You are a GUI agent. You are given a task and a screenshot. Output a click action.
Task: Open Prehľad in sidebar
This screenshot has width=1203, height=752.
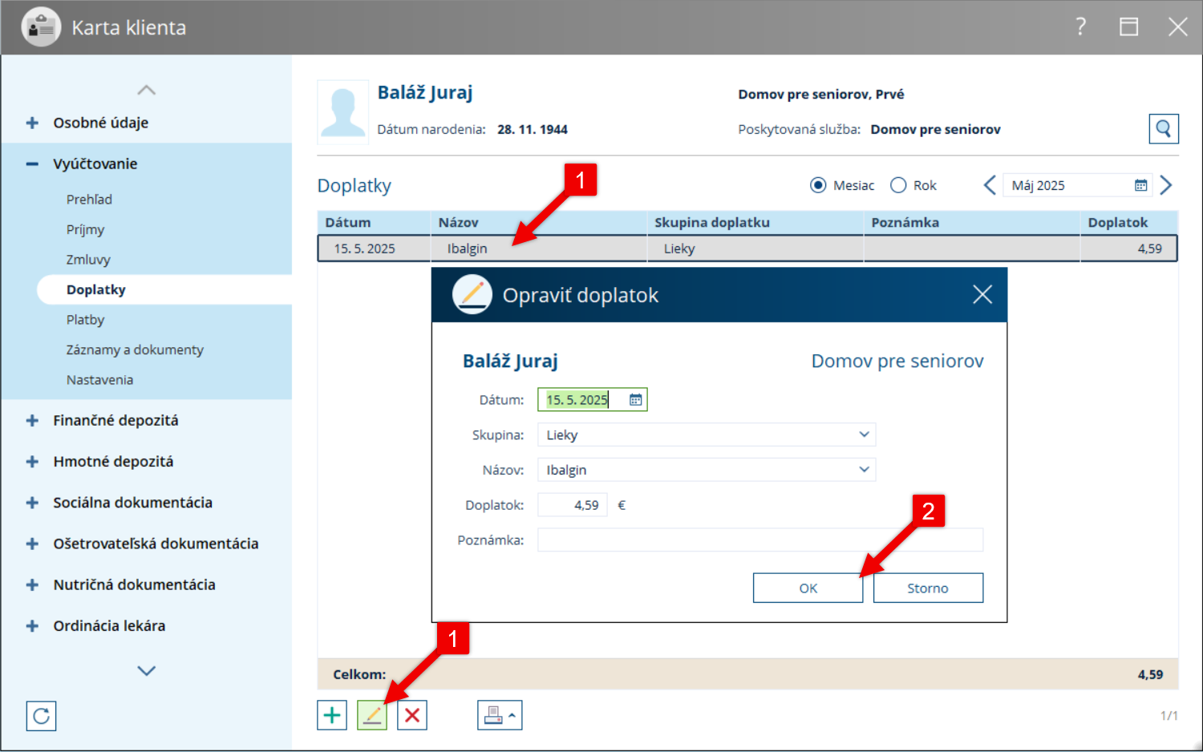click(89, 199)
